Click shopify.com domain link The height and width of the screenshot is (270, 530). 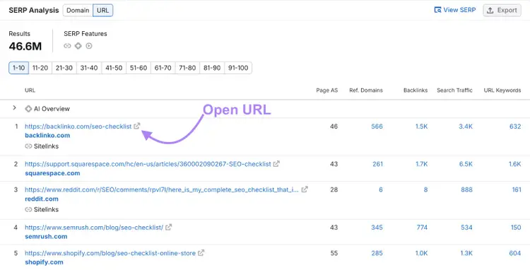click(44, 262)
